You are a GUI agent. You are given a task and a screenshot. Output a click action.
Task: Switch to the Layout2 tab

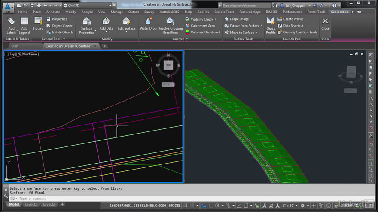click(x=49, y=204)
